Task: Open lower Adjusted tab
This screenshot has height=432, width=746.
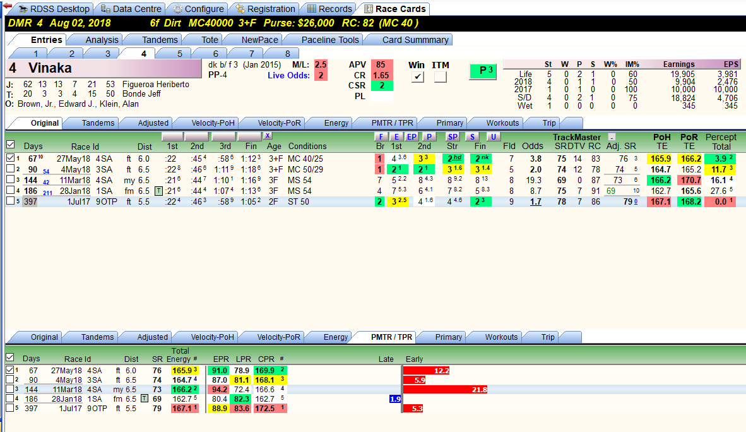Action: coord(152,337)
